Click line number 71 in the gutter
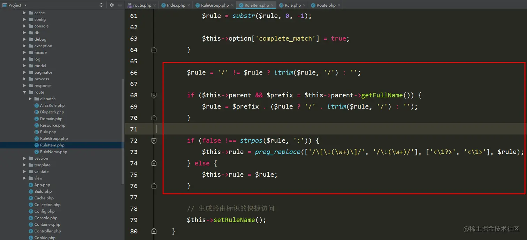 134,129
